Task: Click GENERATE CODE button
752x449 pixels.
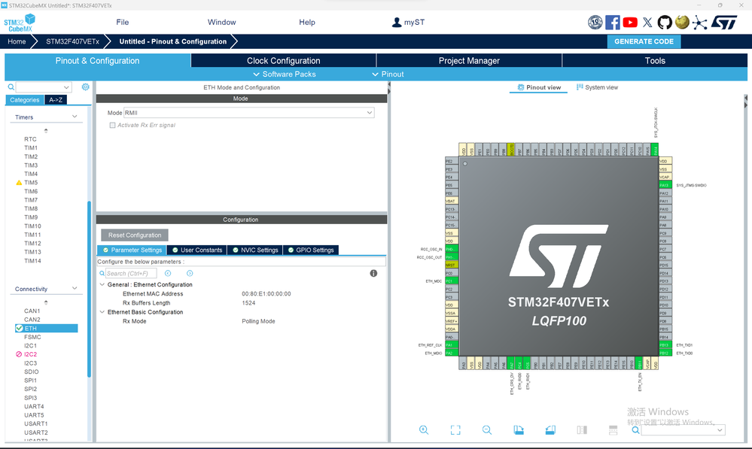Action: (x=644, y=41)
